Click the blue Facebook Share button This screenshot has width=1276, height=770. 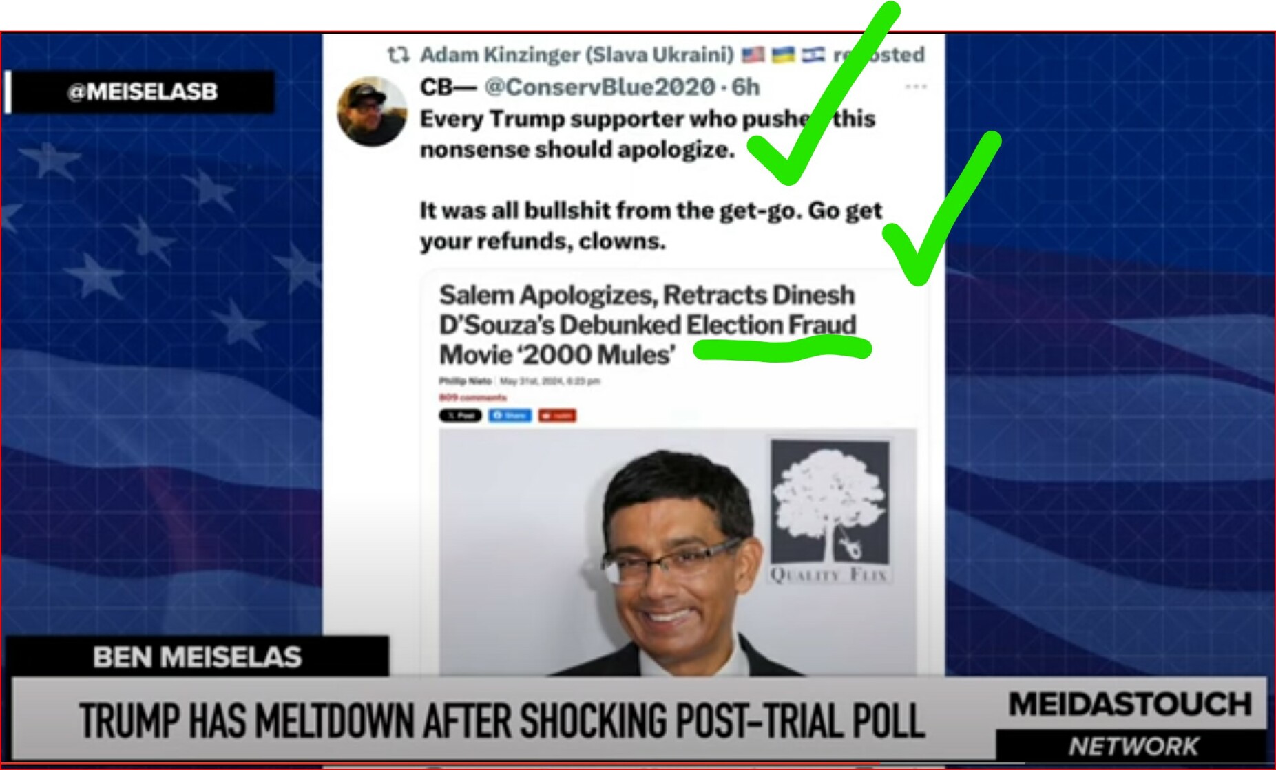(510, 415)
